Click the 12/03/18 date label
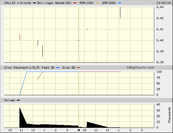173x133 pixels. [164, 3]
